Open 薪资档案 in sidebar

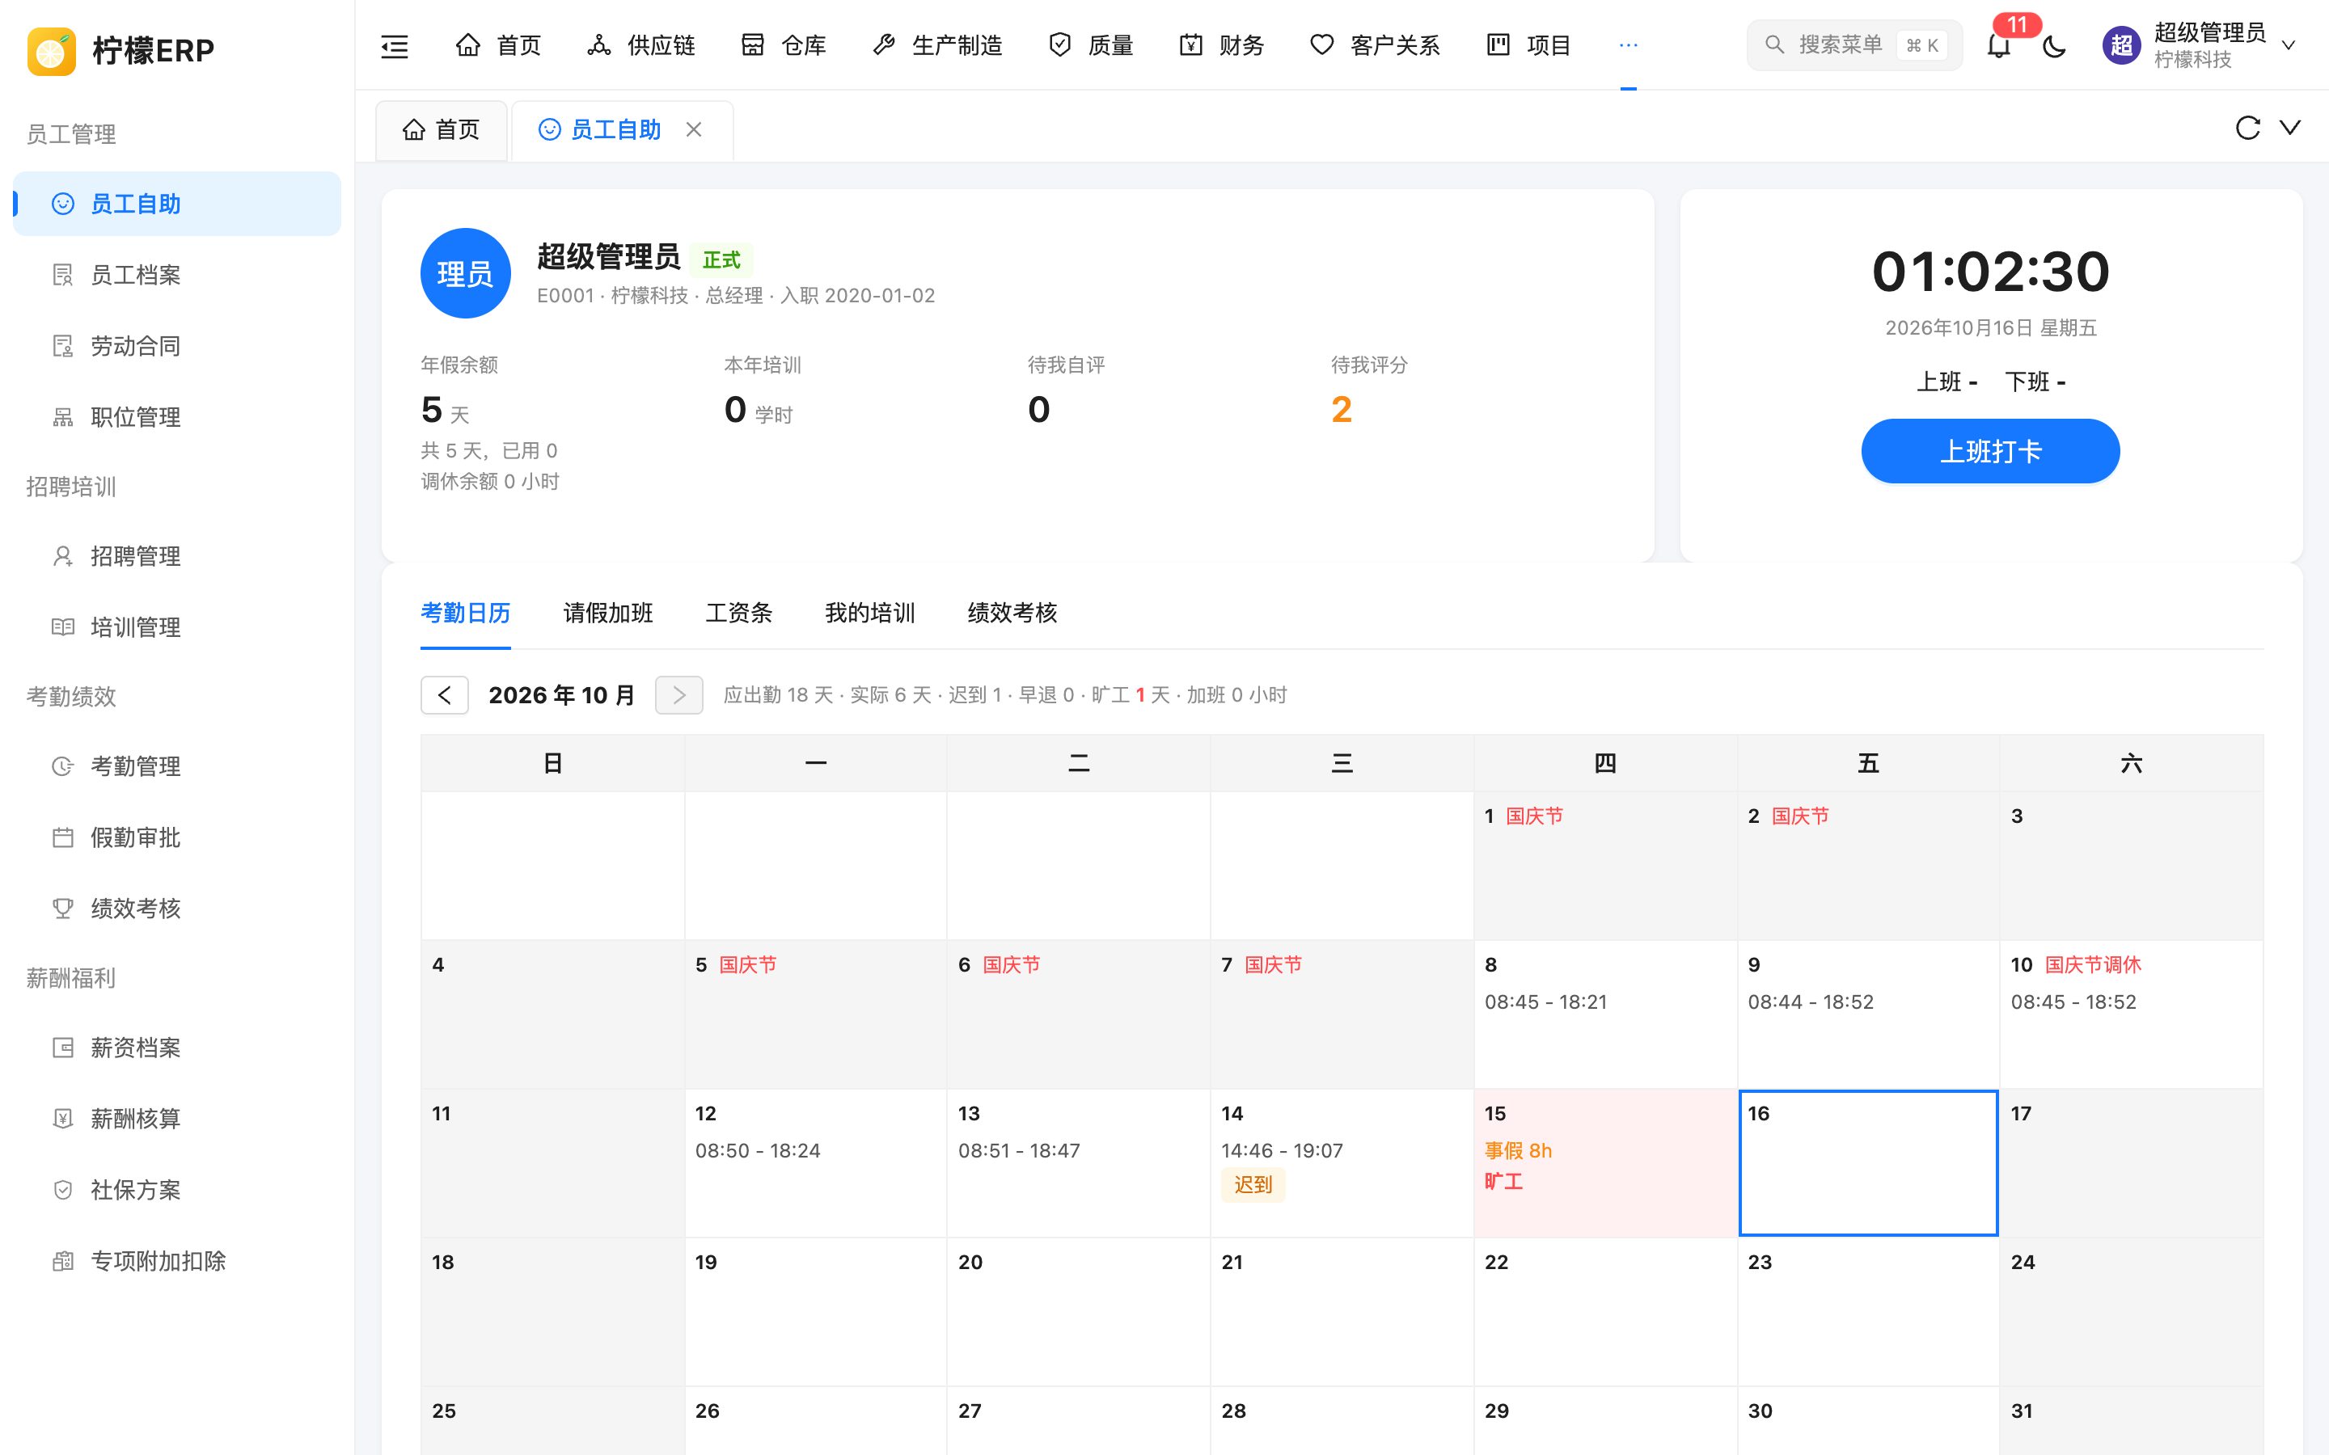[x=177, y=1048]
